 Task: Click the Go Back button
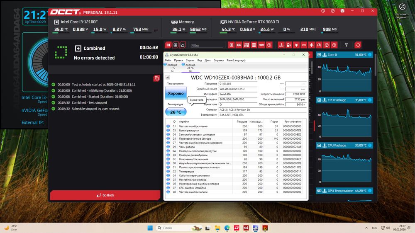[105, 195]
